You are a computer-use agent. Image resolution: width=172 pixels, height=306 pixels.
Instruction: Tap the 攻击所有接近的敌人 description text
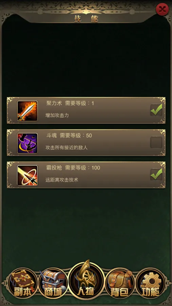coord(66,148)
